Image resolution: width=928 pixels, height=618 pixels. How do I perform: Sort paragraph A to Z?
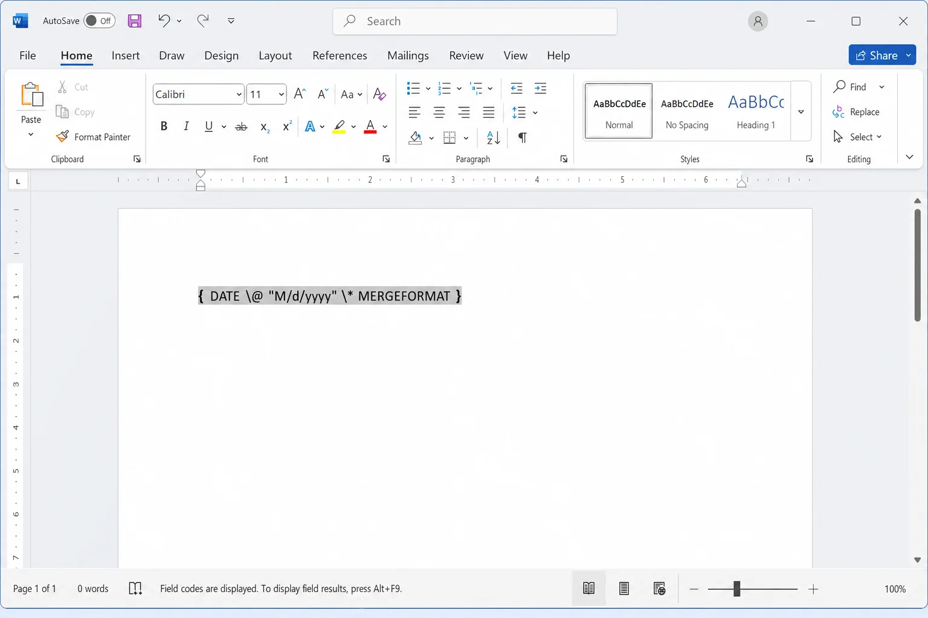[494, 138]
